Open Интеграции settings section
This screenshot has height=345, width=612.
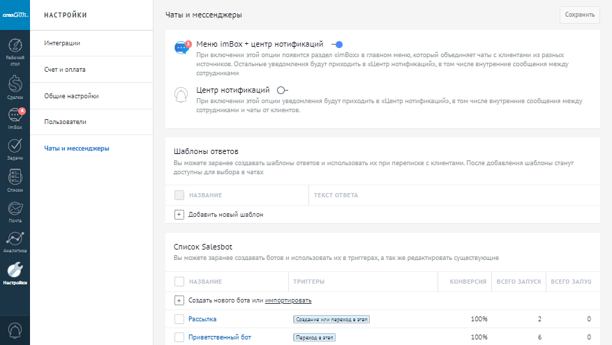point(62,43)
